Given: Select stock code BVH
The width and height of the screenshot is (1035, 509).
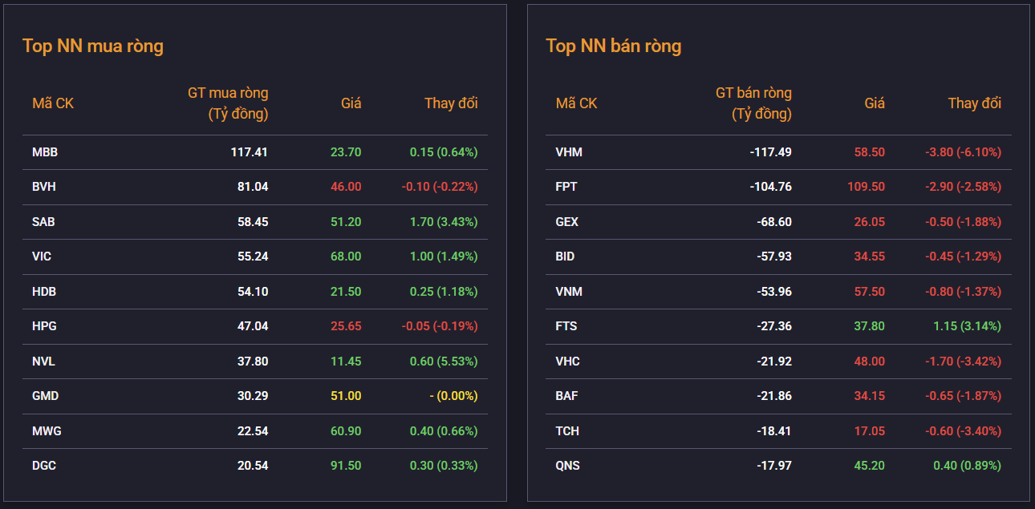Looking at the screenshot, I should point(44,187).
